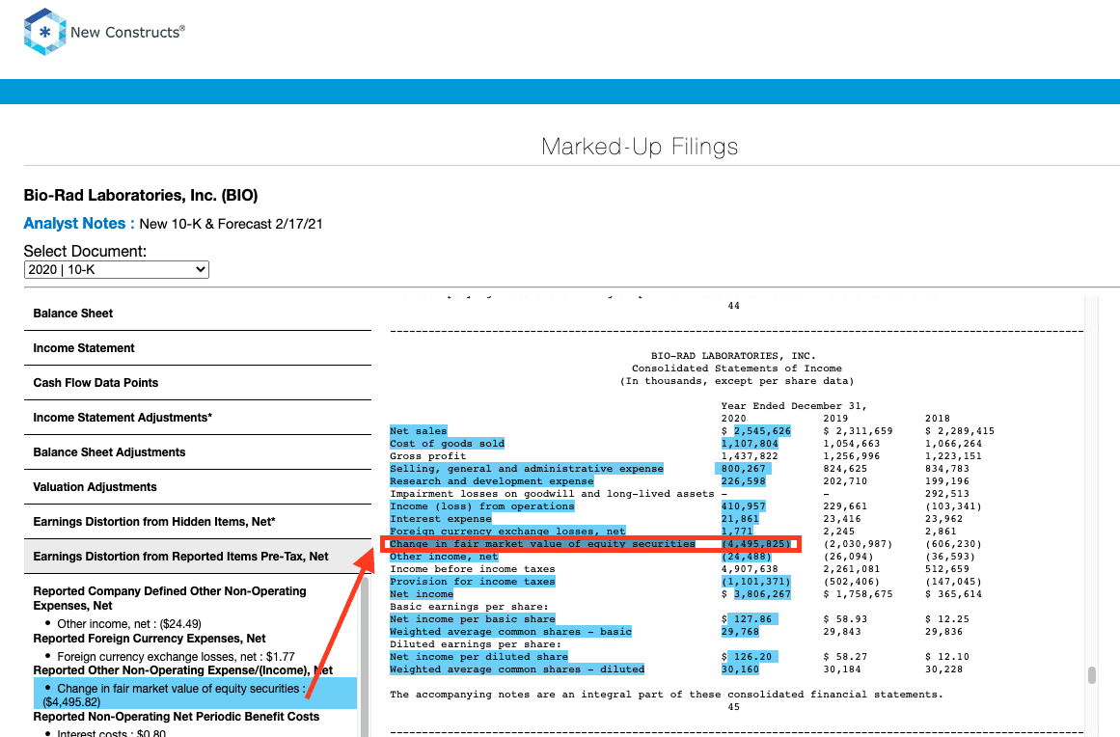Collapse Earnings Distortion from Reported Items Pre-Tax, Net
Image resolution: width=1120 pixels, height=737 pixels.
coord(198,557)
